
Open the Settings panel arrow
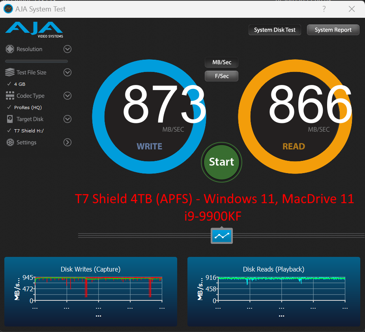tap(67, 142)
